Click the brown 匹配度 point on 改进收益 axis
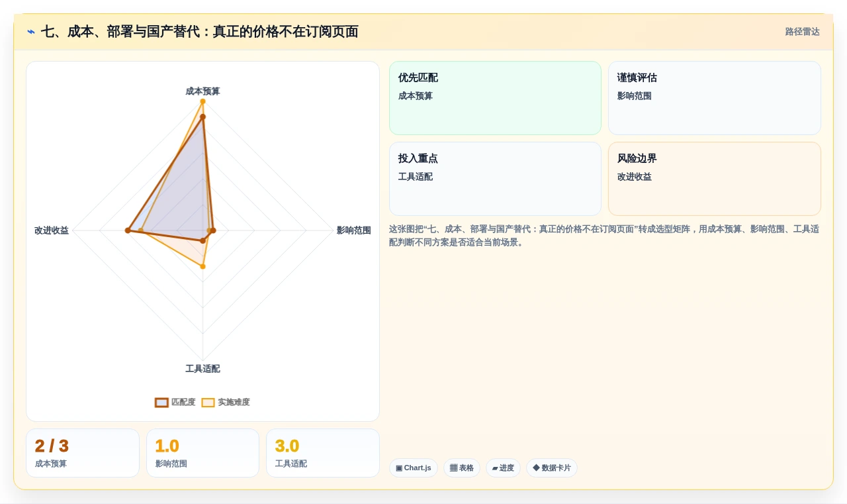Image resolution: width=847 pixels, height=504 pixels. (x=128, y=230)
